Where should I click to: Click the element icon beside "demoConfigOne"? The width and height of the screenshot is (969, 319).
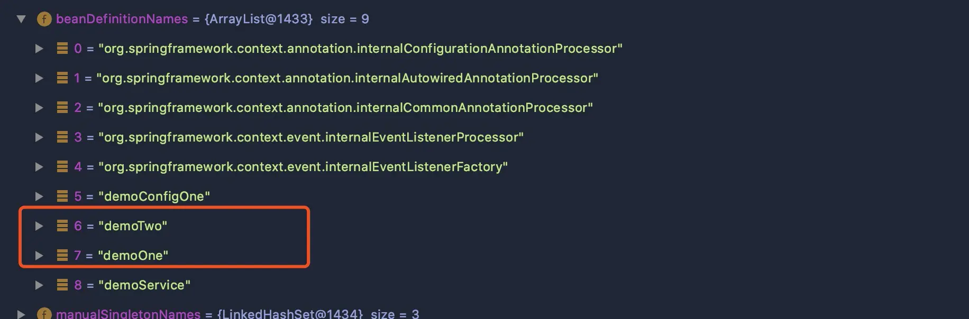click(x=62, y=196)
